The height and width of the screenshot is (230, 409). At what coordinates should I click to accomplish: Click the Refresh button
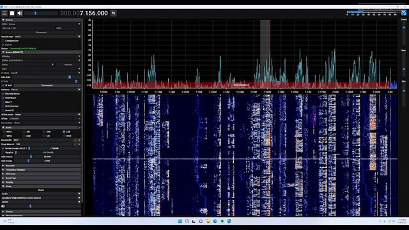(68, 65)
